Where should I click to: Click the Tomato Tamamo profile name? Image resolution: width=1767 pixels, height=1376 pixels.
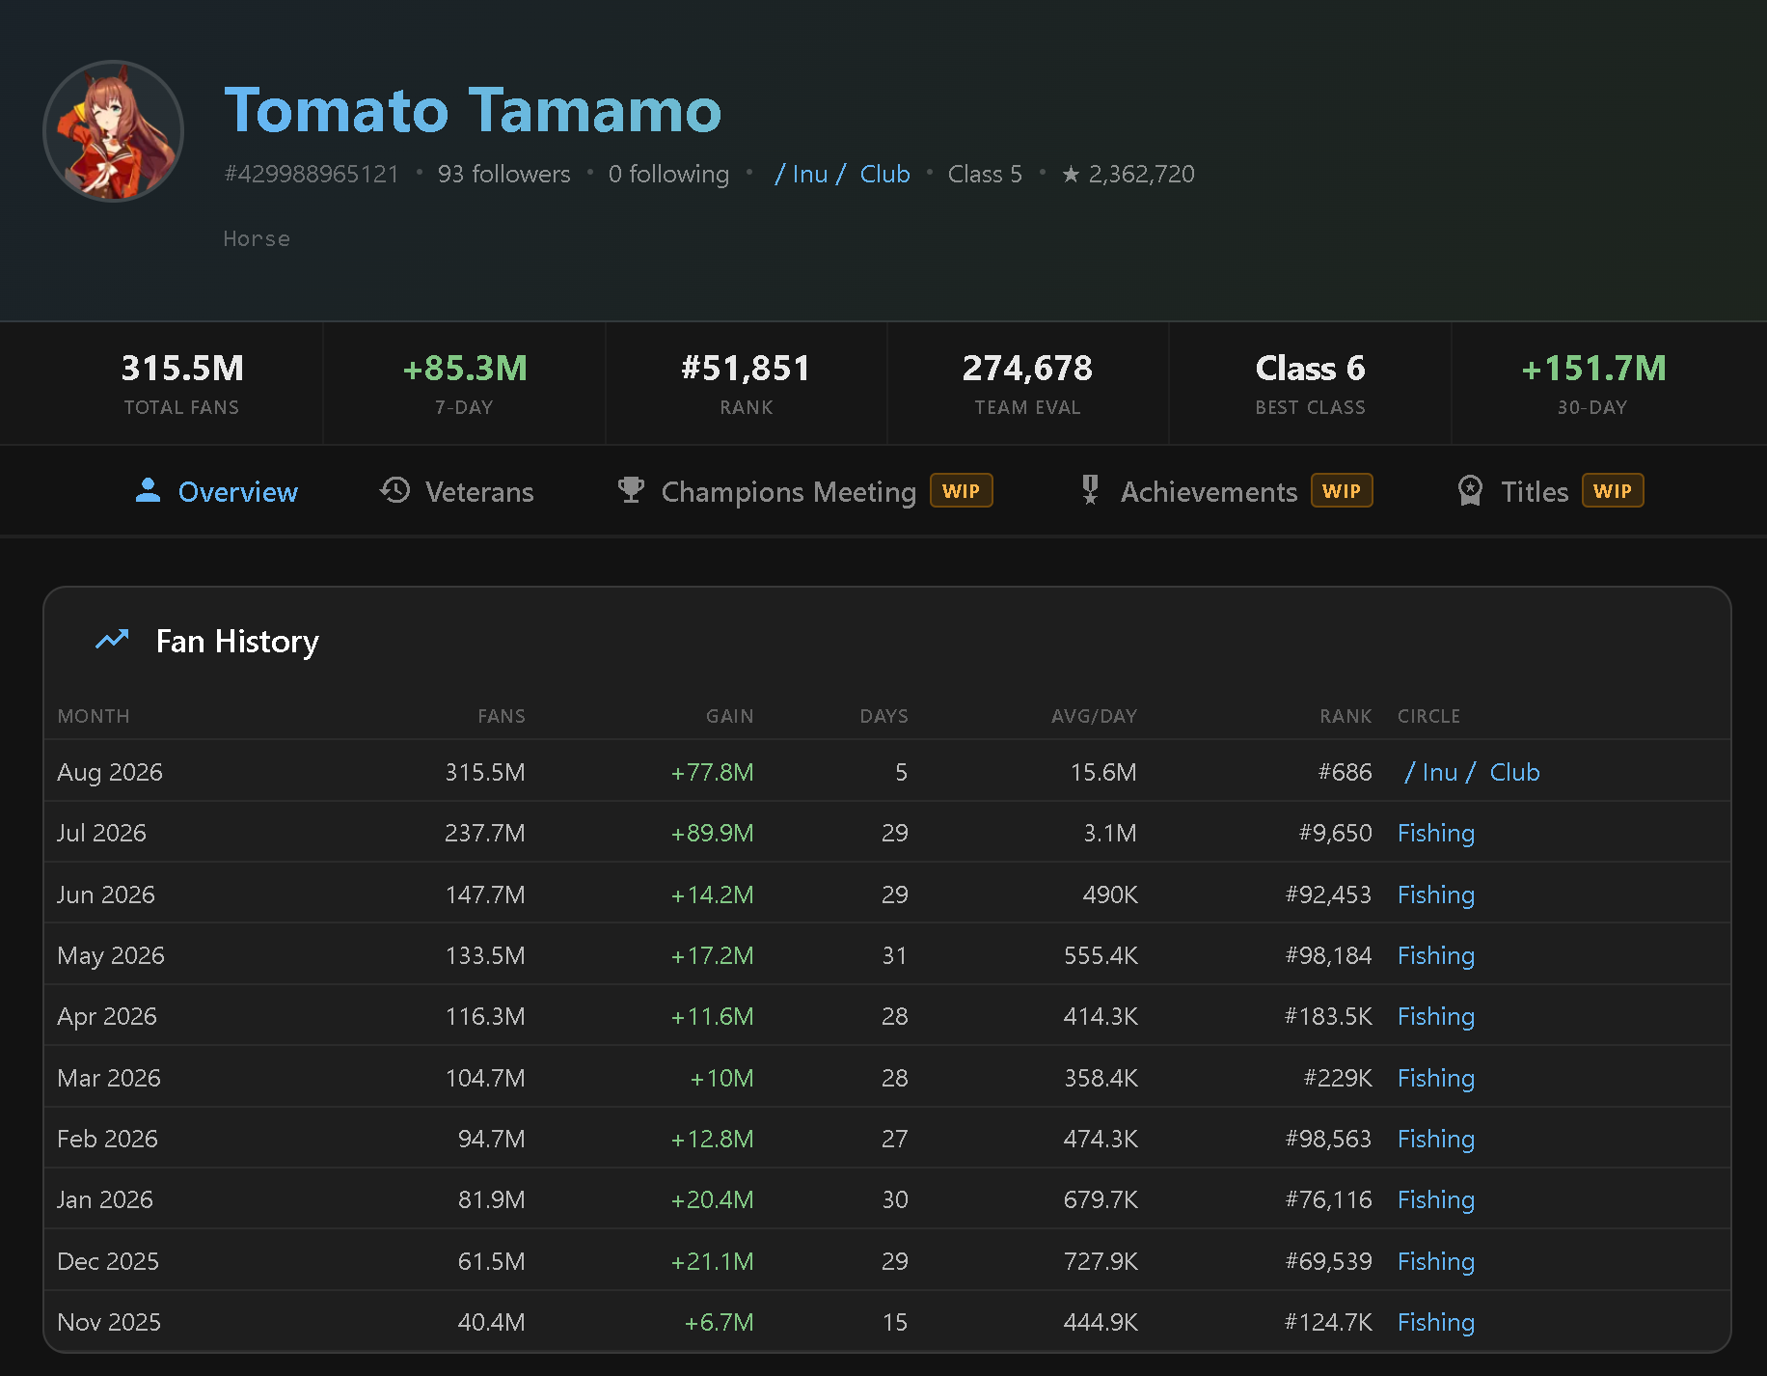(473, 110)
